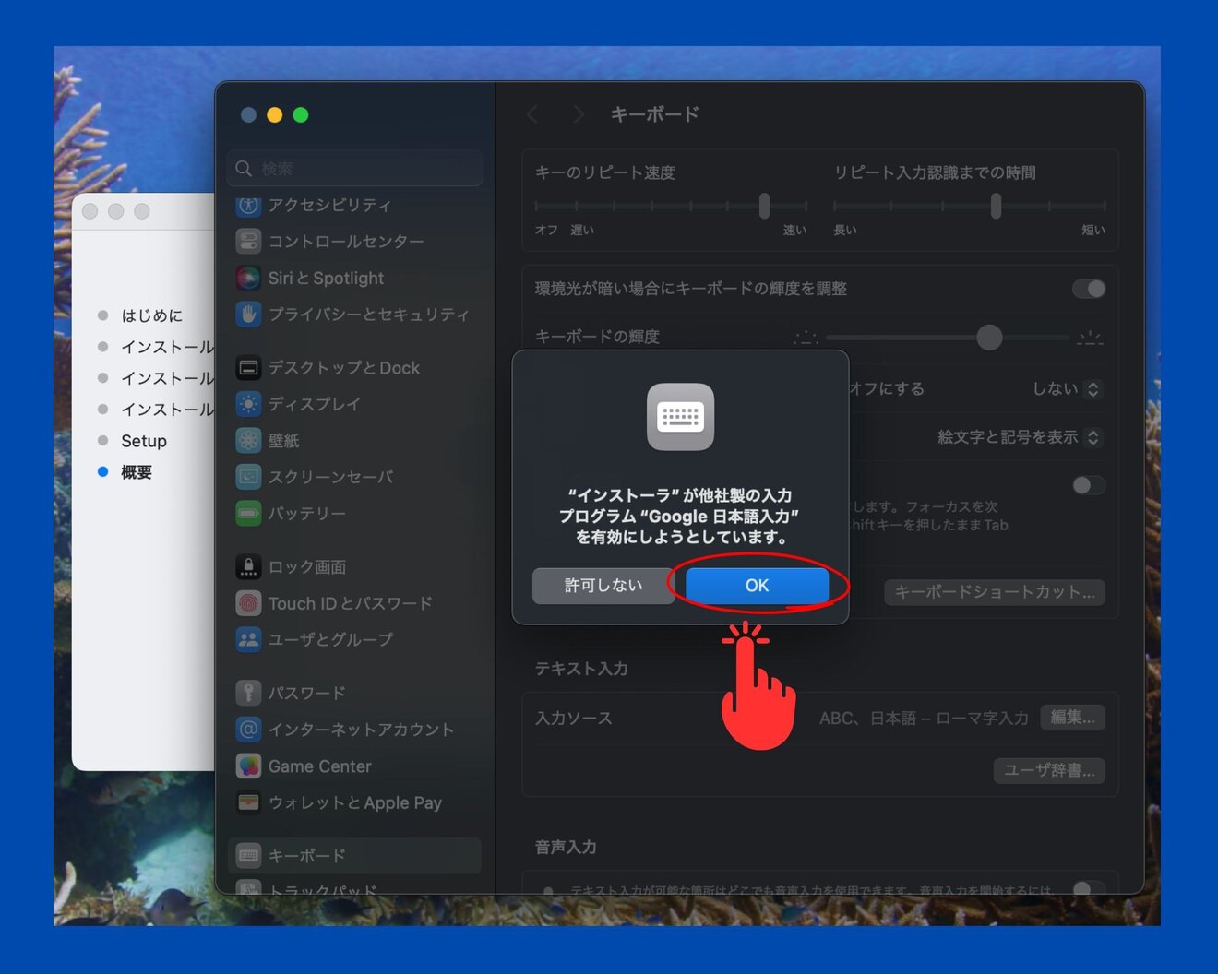
Task: Open the プライバシーとセキュリティ hand icon
Action: pyautogui.click(x=248, y=315)
